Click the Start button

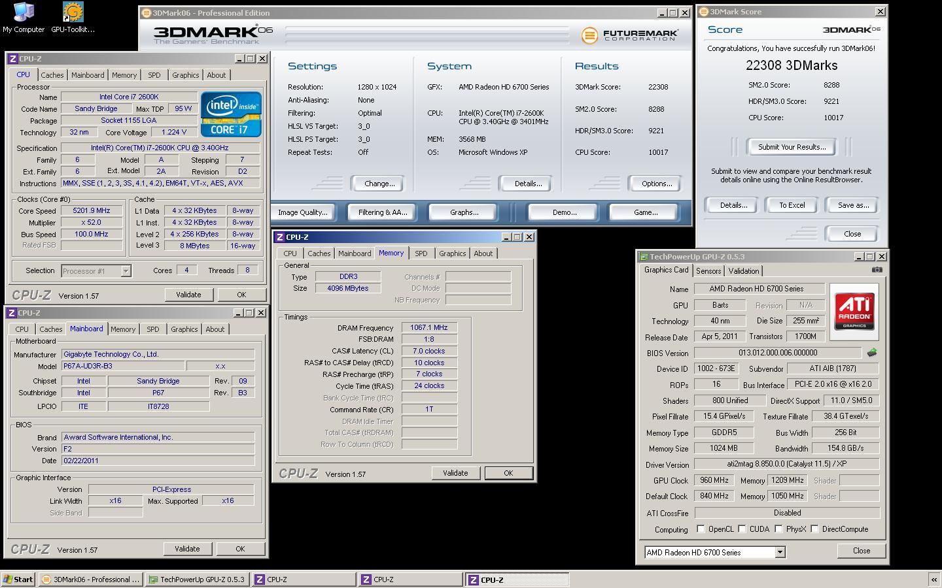pos(18,580)
